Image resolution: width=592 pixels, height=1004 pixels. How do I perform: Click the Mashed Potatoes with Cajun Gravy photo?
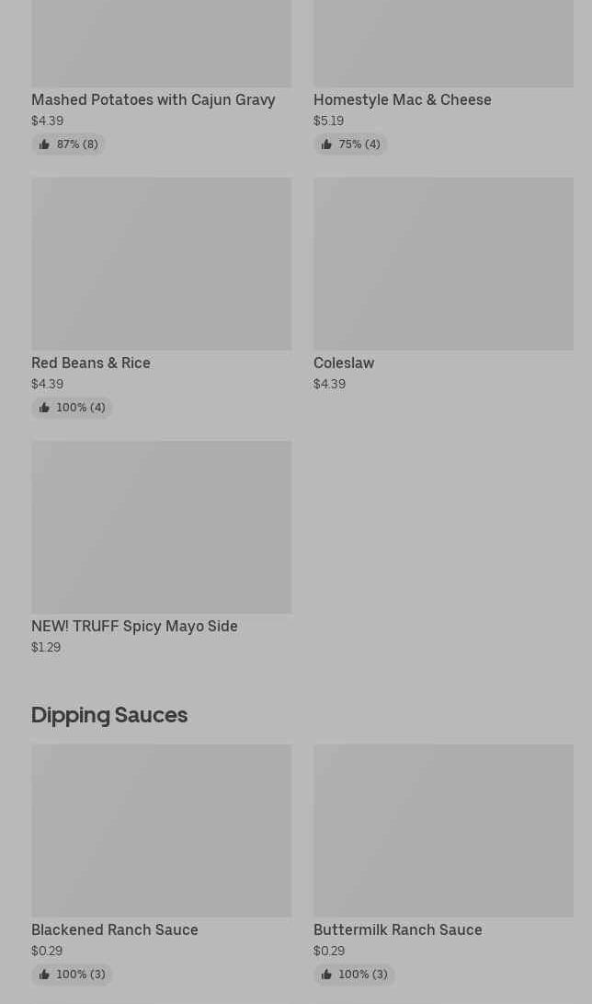click(x=161, y=42)
